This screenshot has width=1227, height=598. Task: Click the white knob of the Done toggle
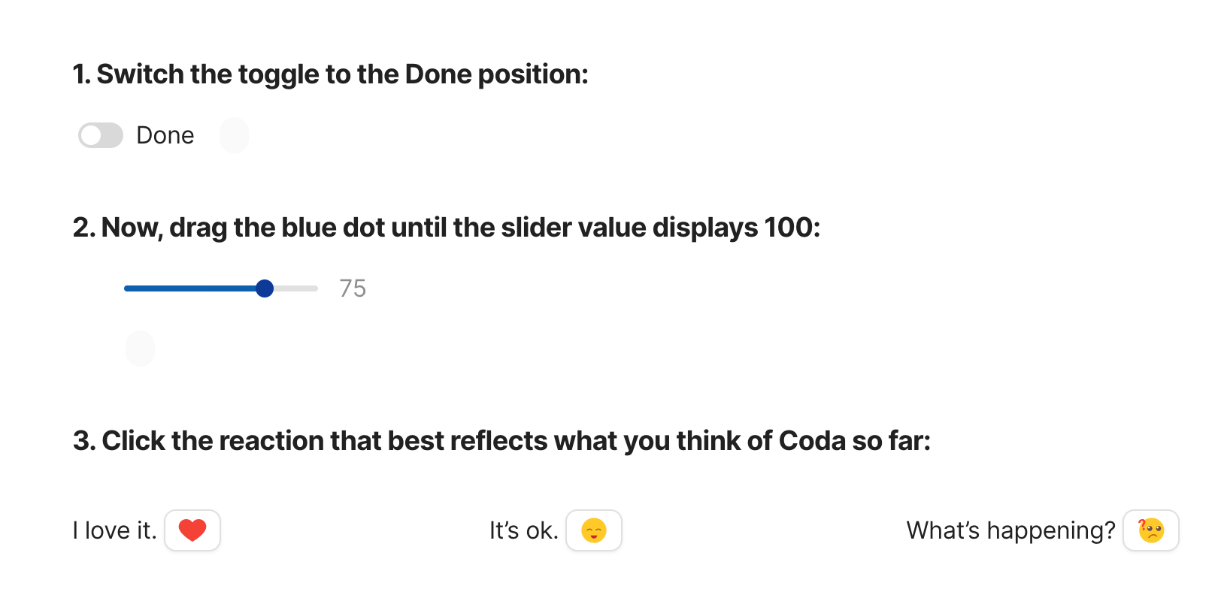(x=91, y=135)
